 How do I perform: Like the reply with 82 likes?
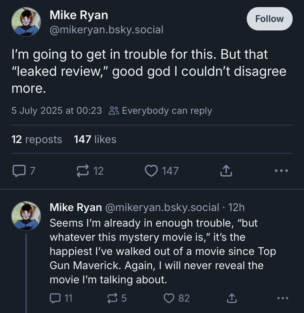click(x=169, y=298)
